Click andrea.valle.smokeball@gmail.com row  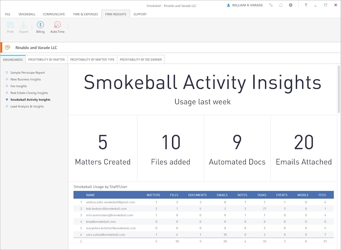tap(204, 202)
